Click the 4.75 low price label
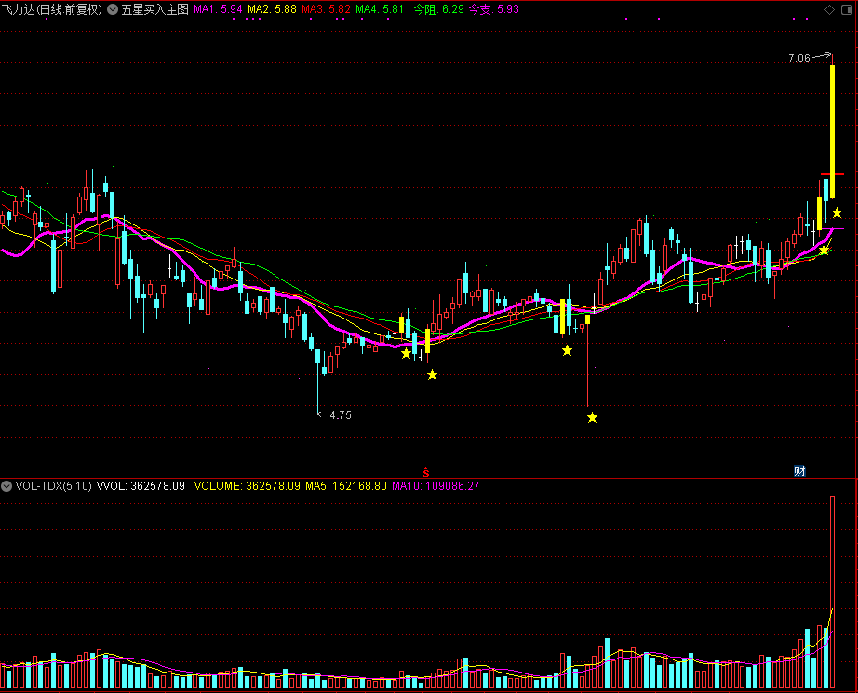Viewport: 858px width, 693px height. coord(341,415)
